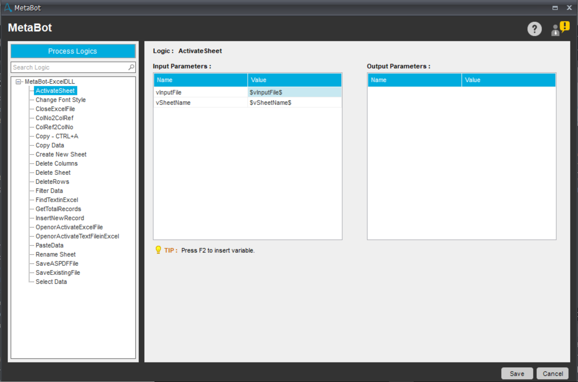Cancel the MetaBot dialog
This screenshot has width=578, height=382.
tap(553, 374)
